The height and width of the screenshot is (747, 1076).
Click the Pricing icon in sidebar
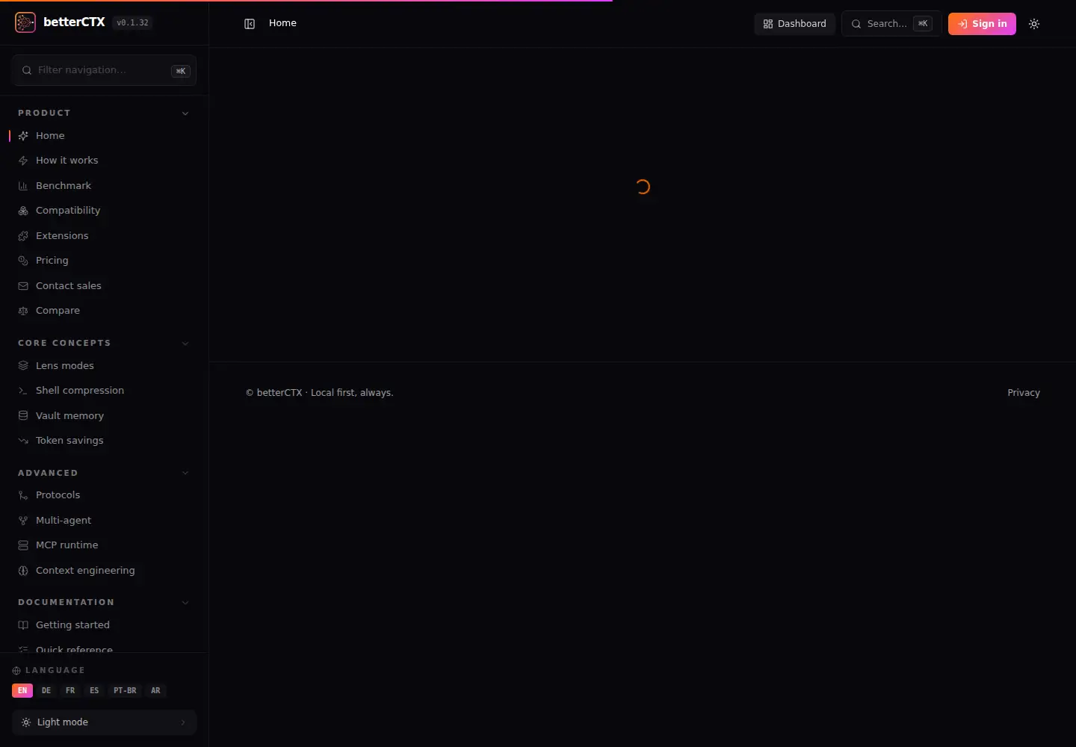pyautogui.click(x=23, y=261)
